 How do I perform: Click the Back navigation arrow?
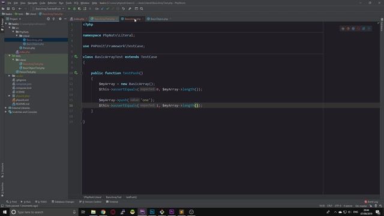20,8
